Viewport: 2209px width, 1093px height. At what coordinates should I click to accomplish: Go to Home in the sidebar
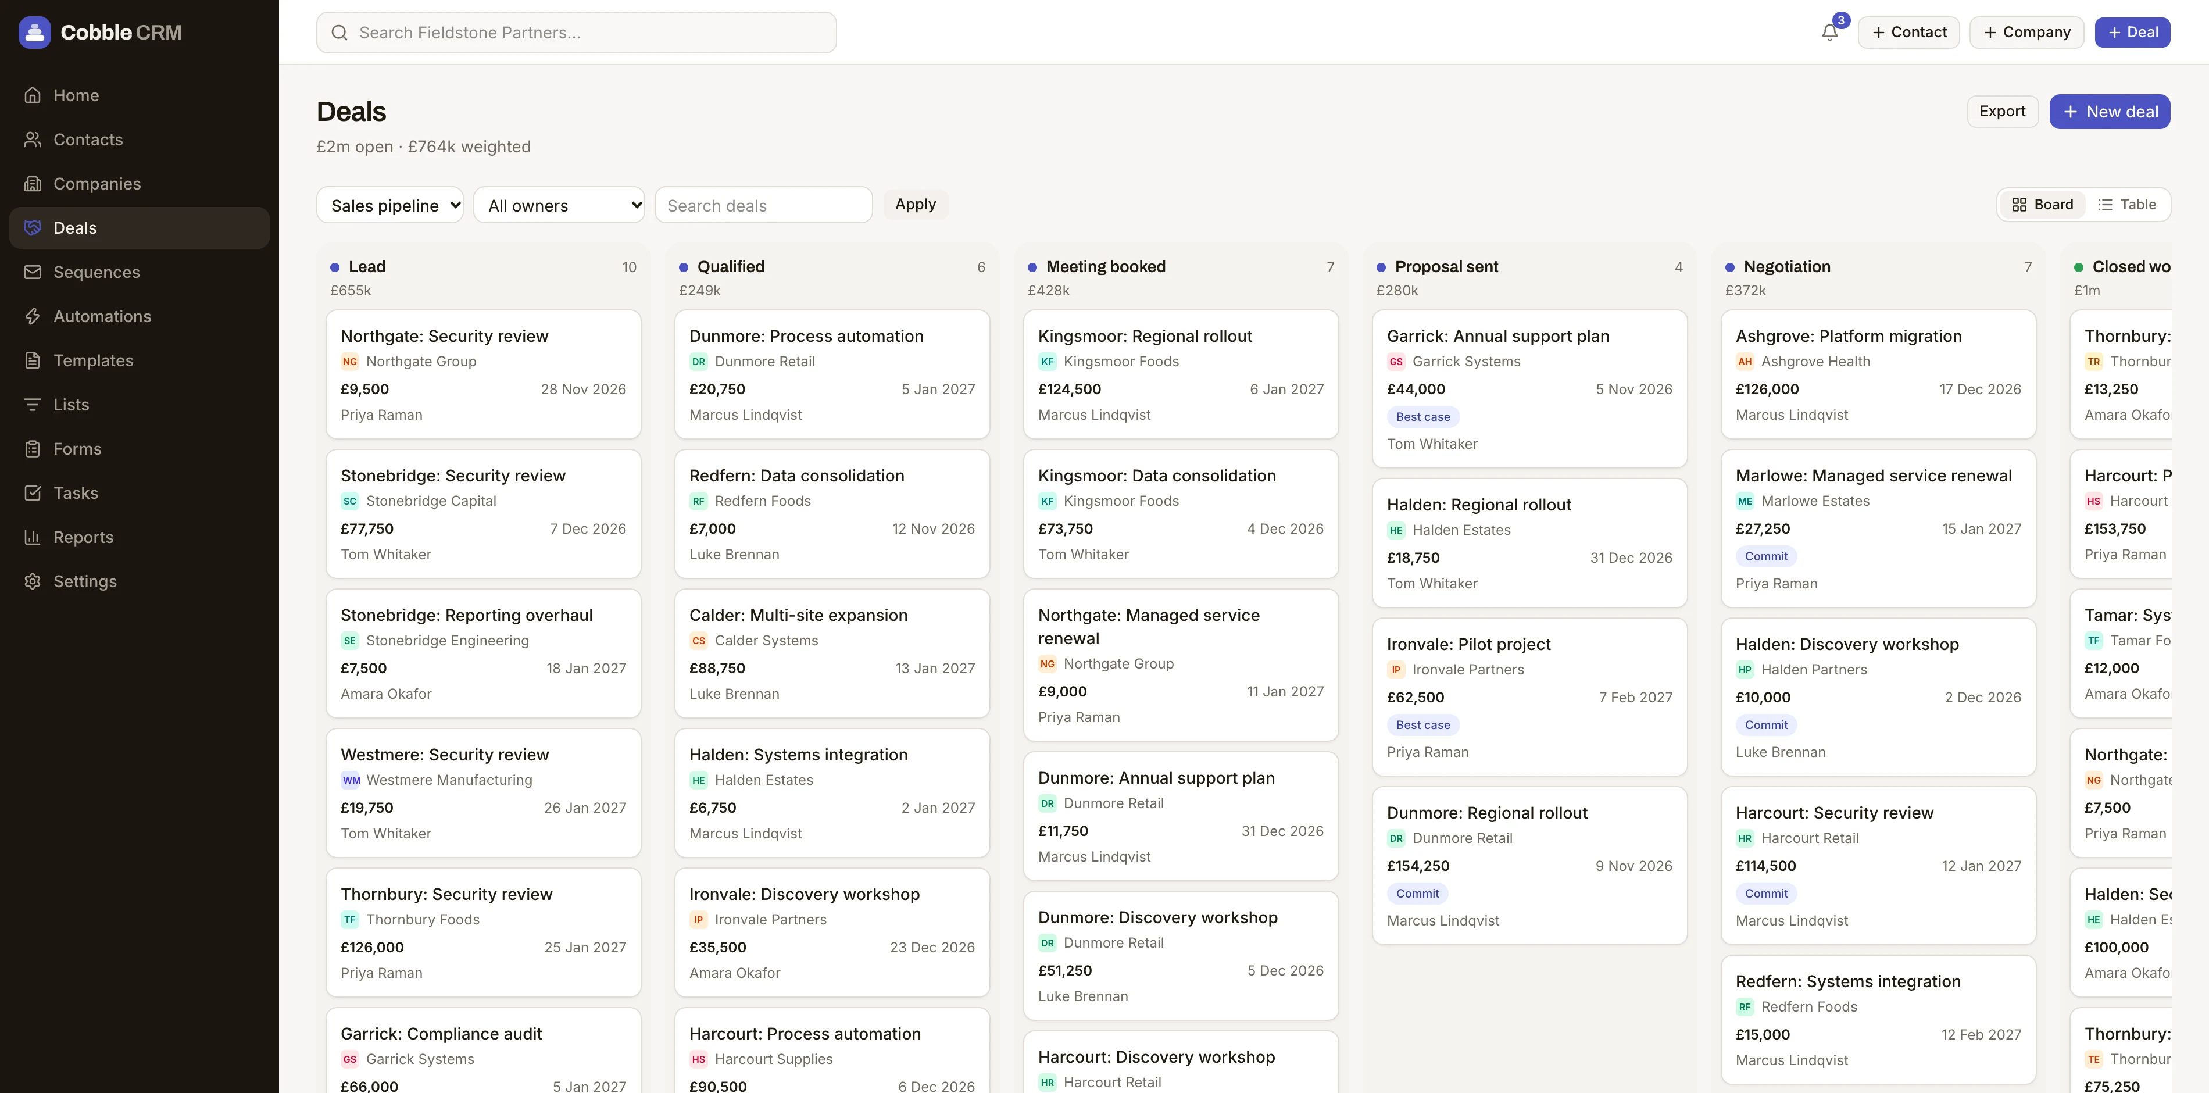pyautogui.click(x=139, y=95)
